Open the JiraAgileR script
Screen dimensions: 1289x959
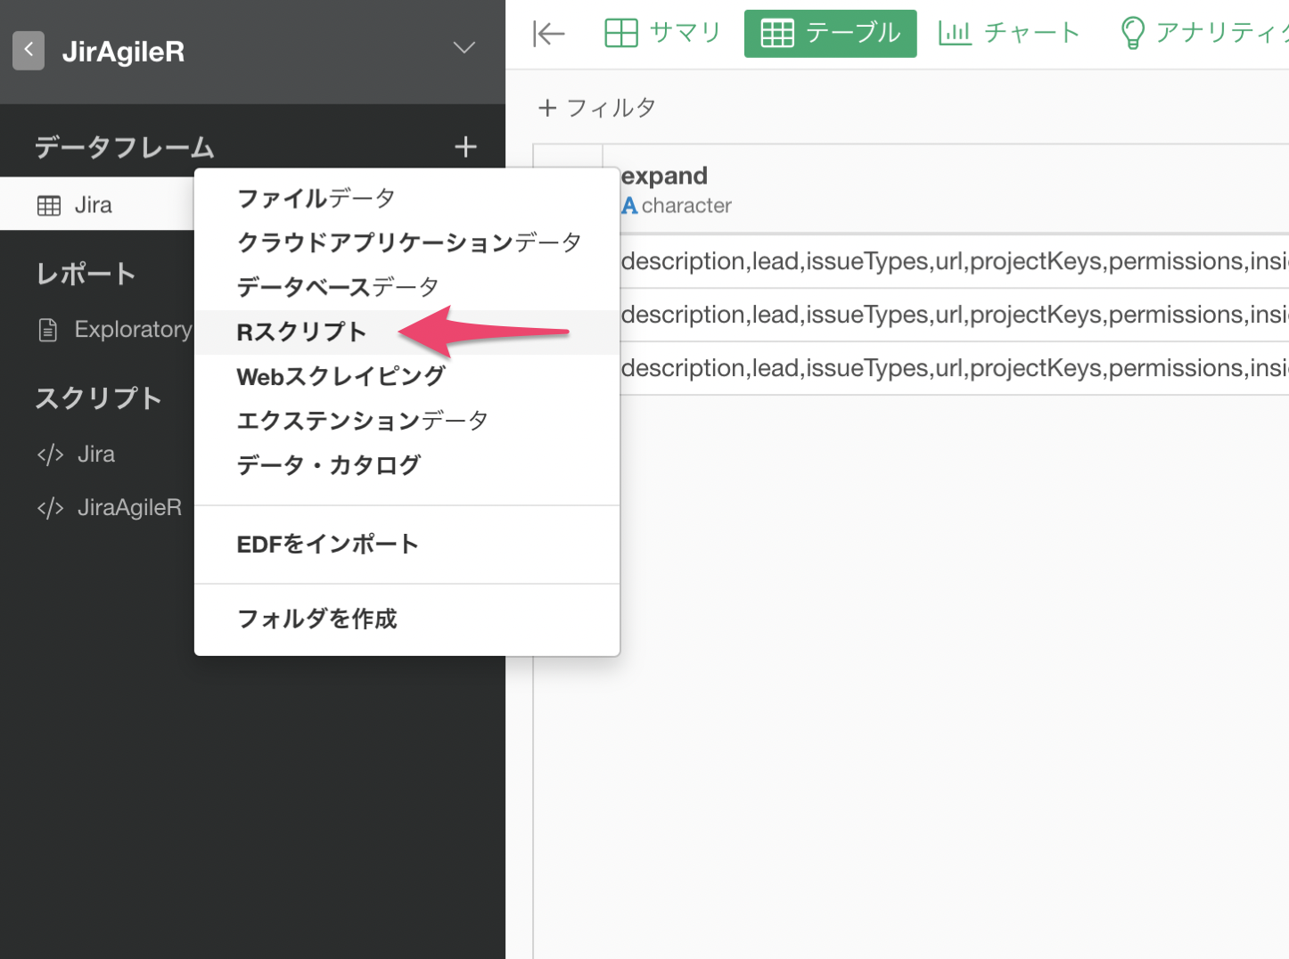tap(128, 508)
